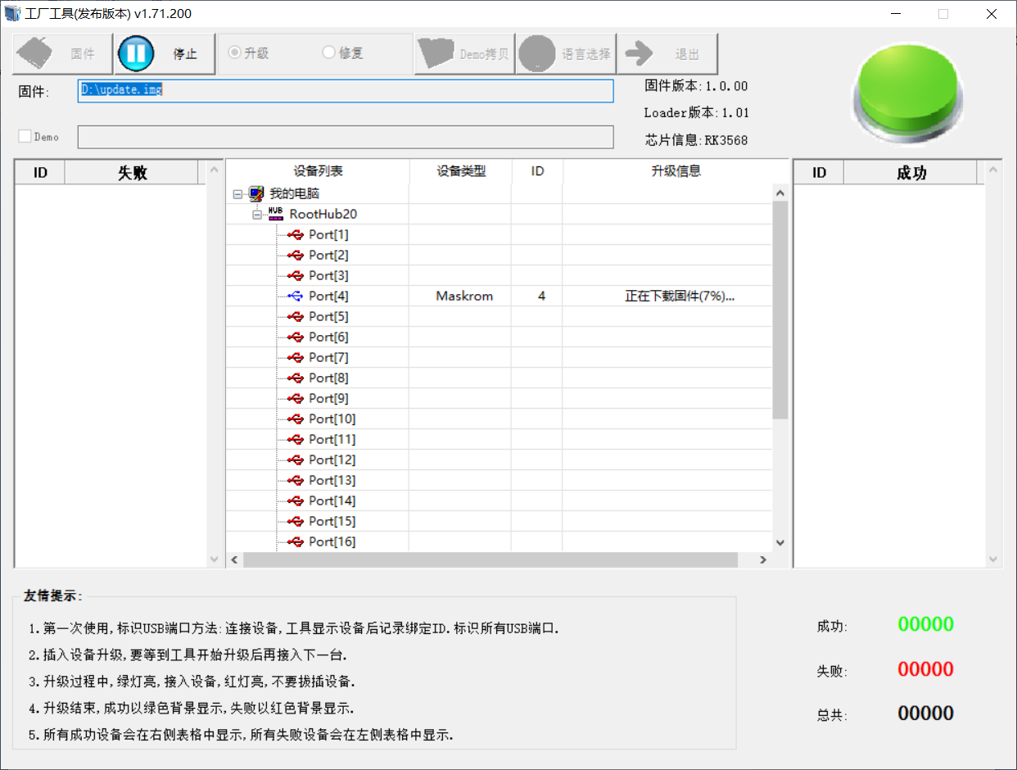Click the firmware path field D:\update.img

(x=345, y=90)
